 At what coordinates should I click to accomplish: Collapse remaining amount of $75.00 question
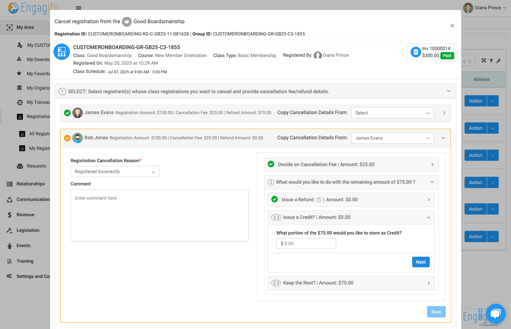tap(432, 182)
